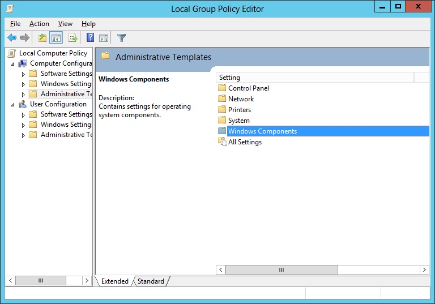The image size is (435, 304).
Task: Click the Network folder icon in list
Action: (x=222, y=99)
